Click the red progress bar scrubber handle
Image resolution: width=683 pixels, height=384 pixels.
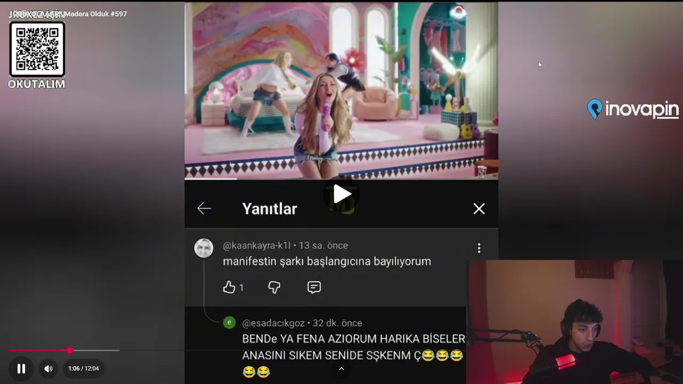pyautogui.click(x=70, y=350)
